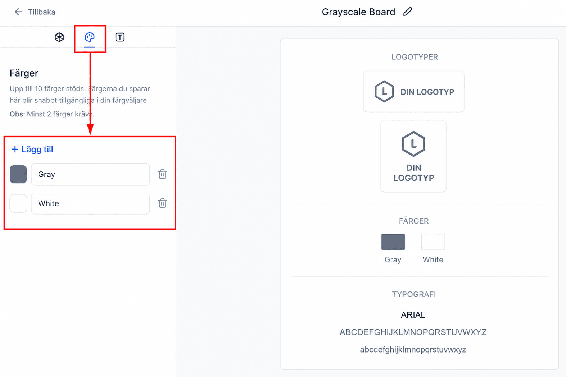The image size is (566, 377).
Task: Click the Tillbaka link text
Action: tap(41, 12)
